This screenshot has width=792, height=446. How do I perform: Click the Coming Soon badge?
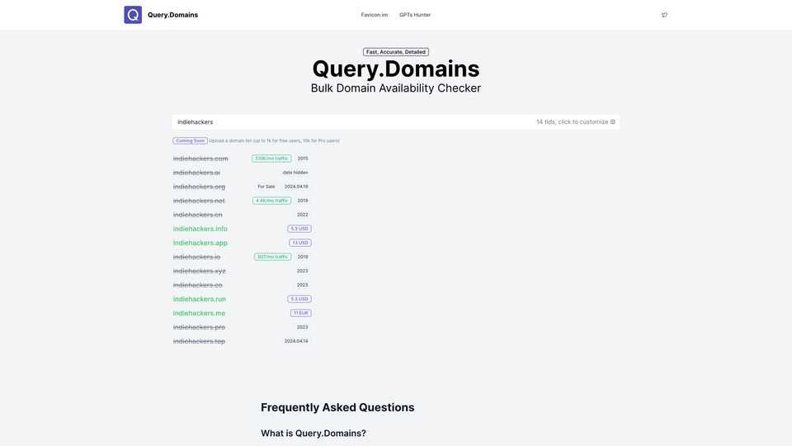click(x=190, y=140)
